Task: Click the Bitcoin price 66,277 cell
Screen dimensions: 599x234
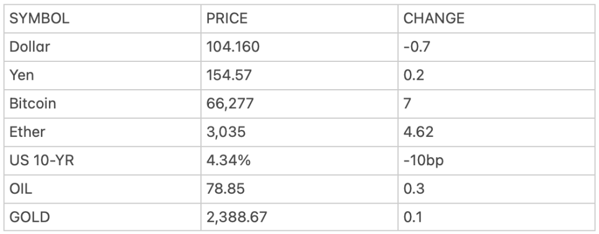Action: (299, 103)
